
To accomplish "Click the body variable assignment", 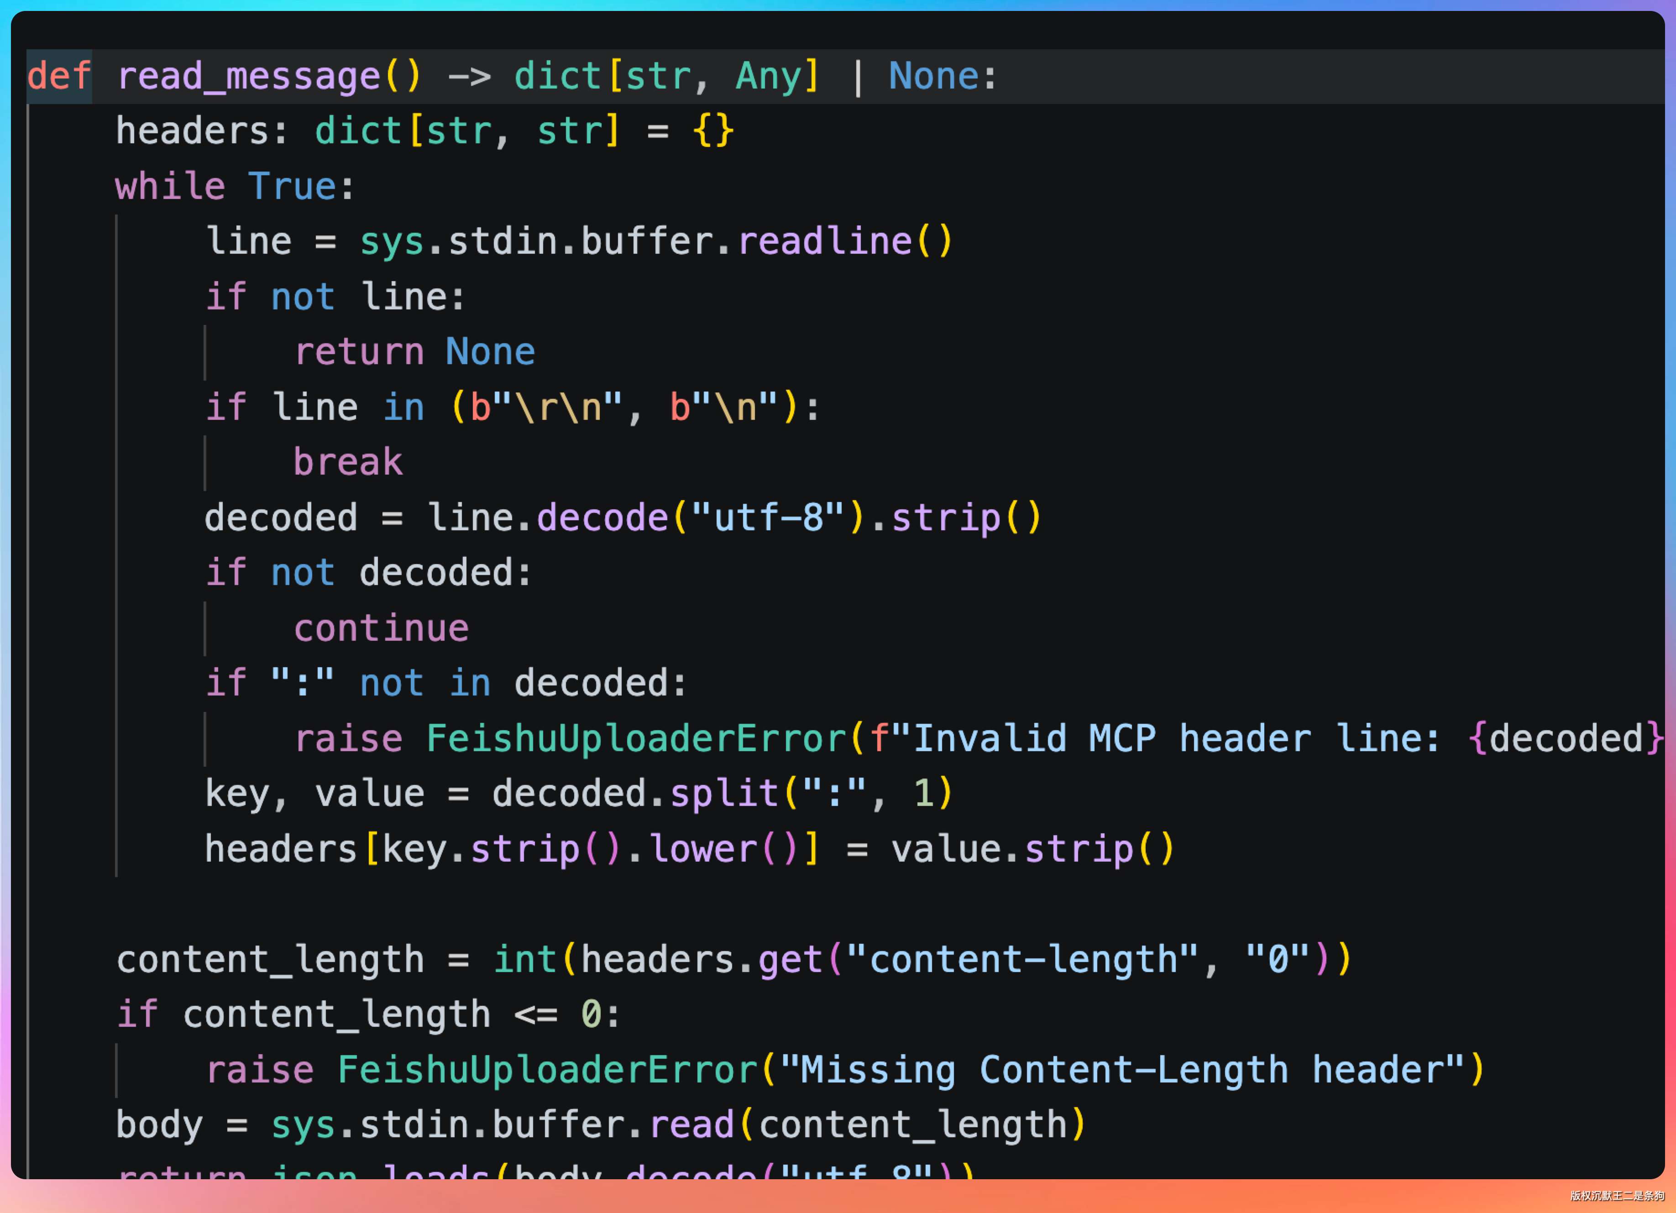I will point(159,1125).
